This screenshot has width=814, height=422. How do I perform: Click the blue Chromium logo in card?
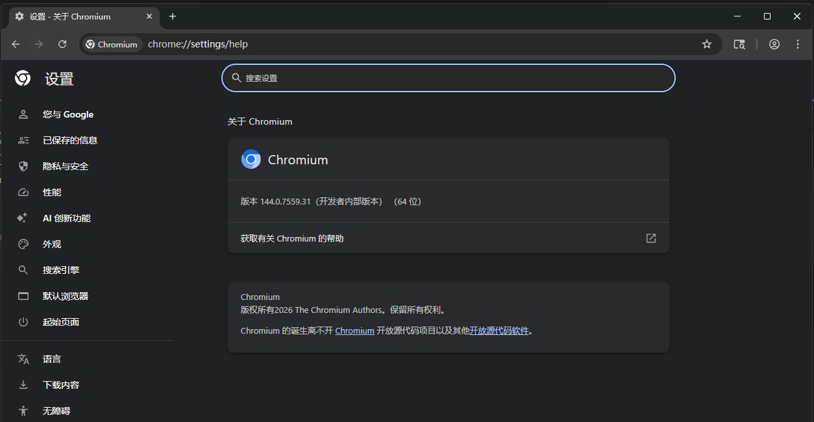[x=251, y=160]
